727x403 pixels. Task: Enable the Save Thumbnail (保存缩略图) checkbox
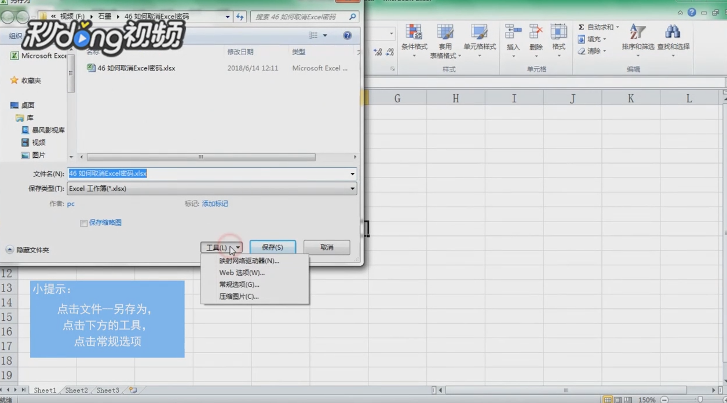pos(84,223)
